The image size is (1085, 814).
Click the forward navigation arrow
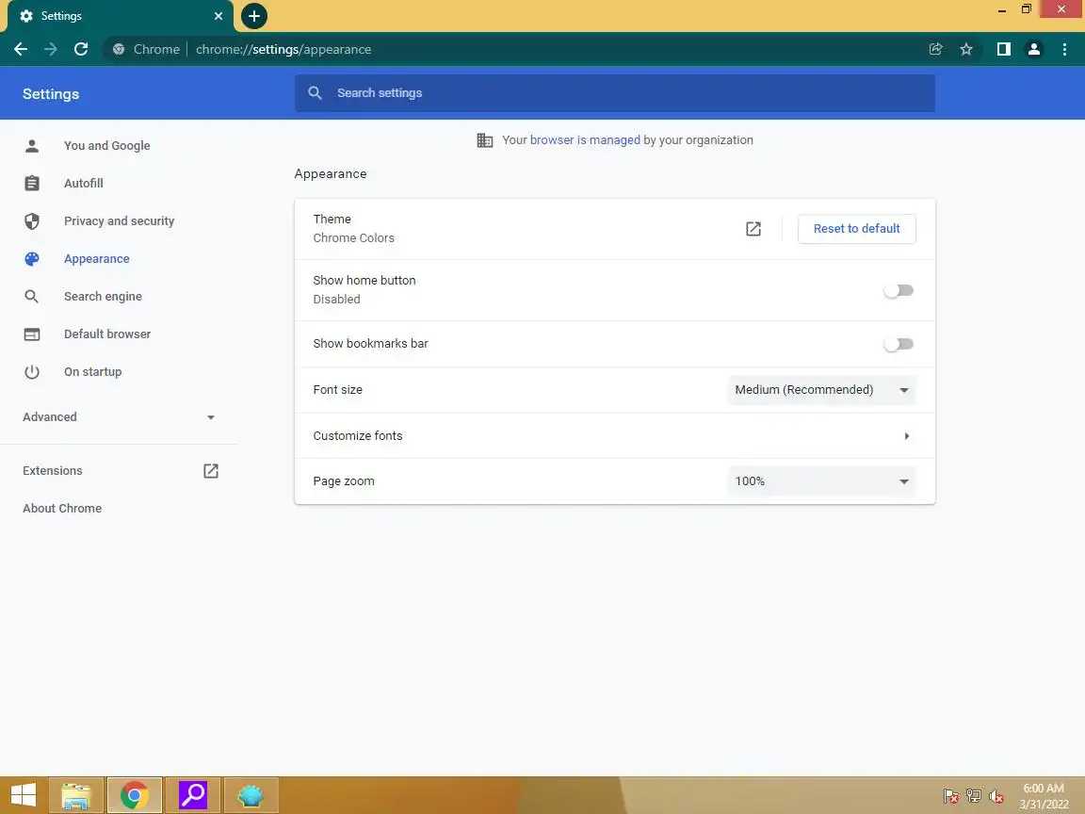coord(51,49)
